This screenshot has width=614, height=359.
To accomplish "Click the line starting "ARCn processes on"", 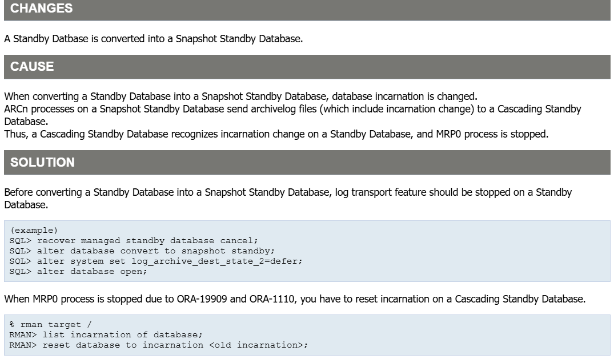I will 292,108.
